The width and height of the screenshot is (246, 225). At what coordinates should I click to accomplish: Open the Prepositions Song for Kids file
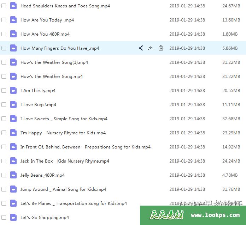coord(85,147)
